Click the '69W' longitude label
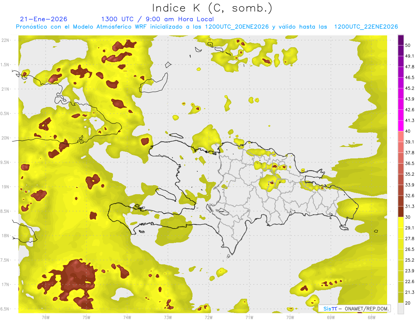This screenshot has height=322, width=417. coord(331,317)
